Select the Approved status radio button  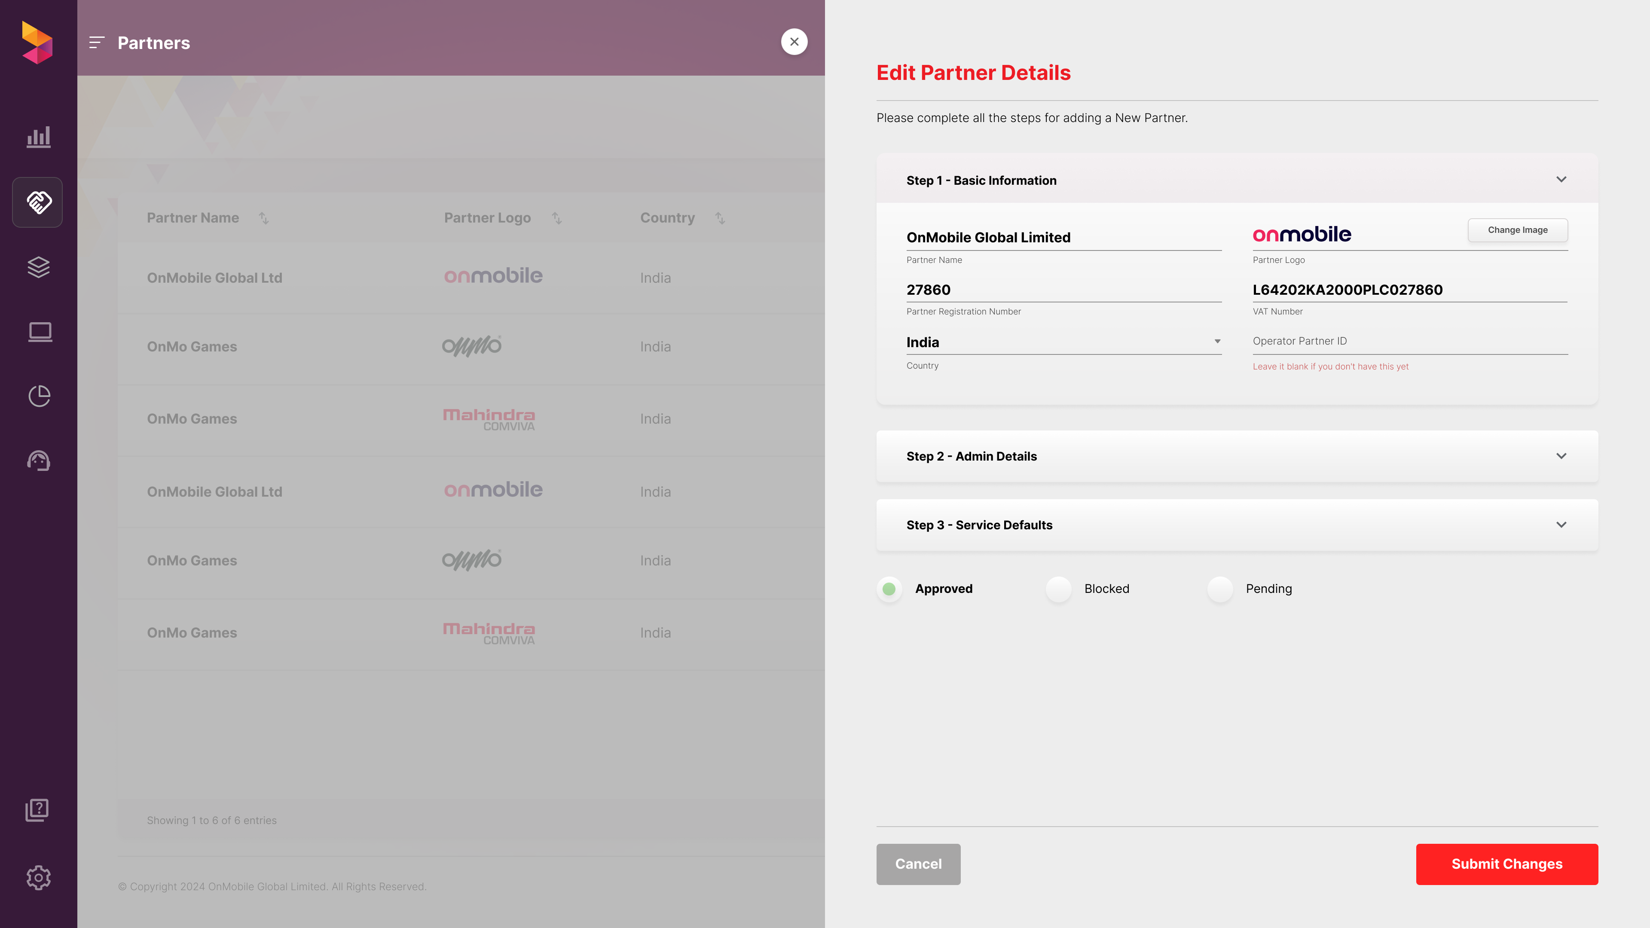point(889,589)
